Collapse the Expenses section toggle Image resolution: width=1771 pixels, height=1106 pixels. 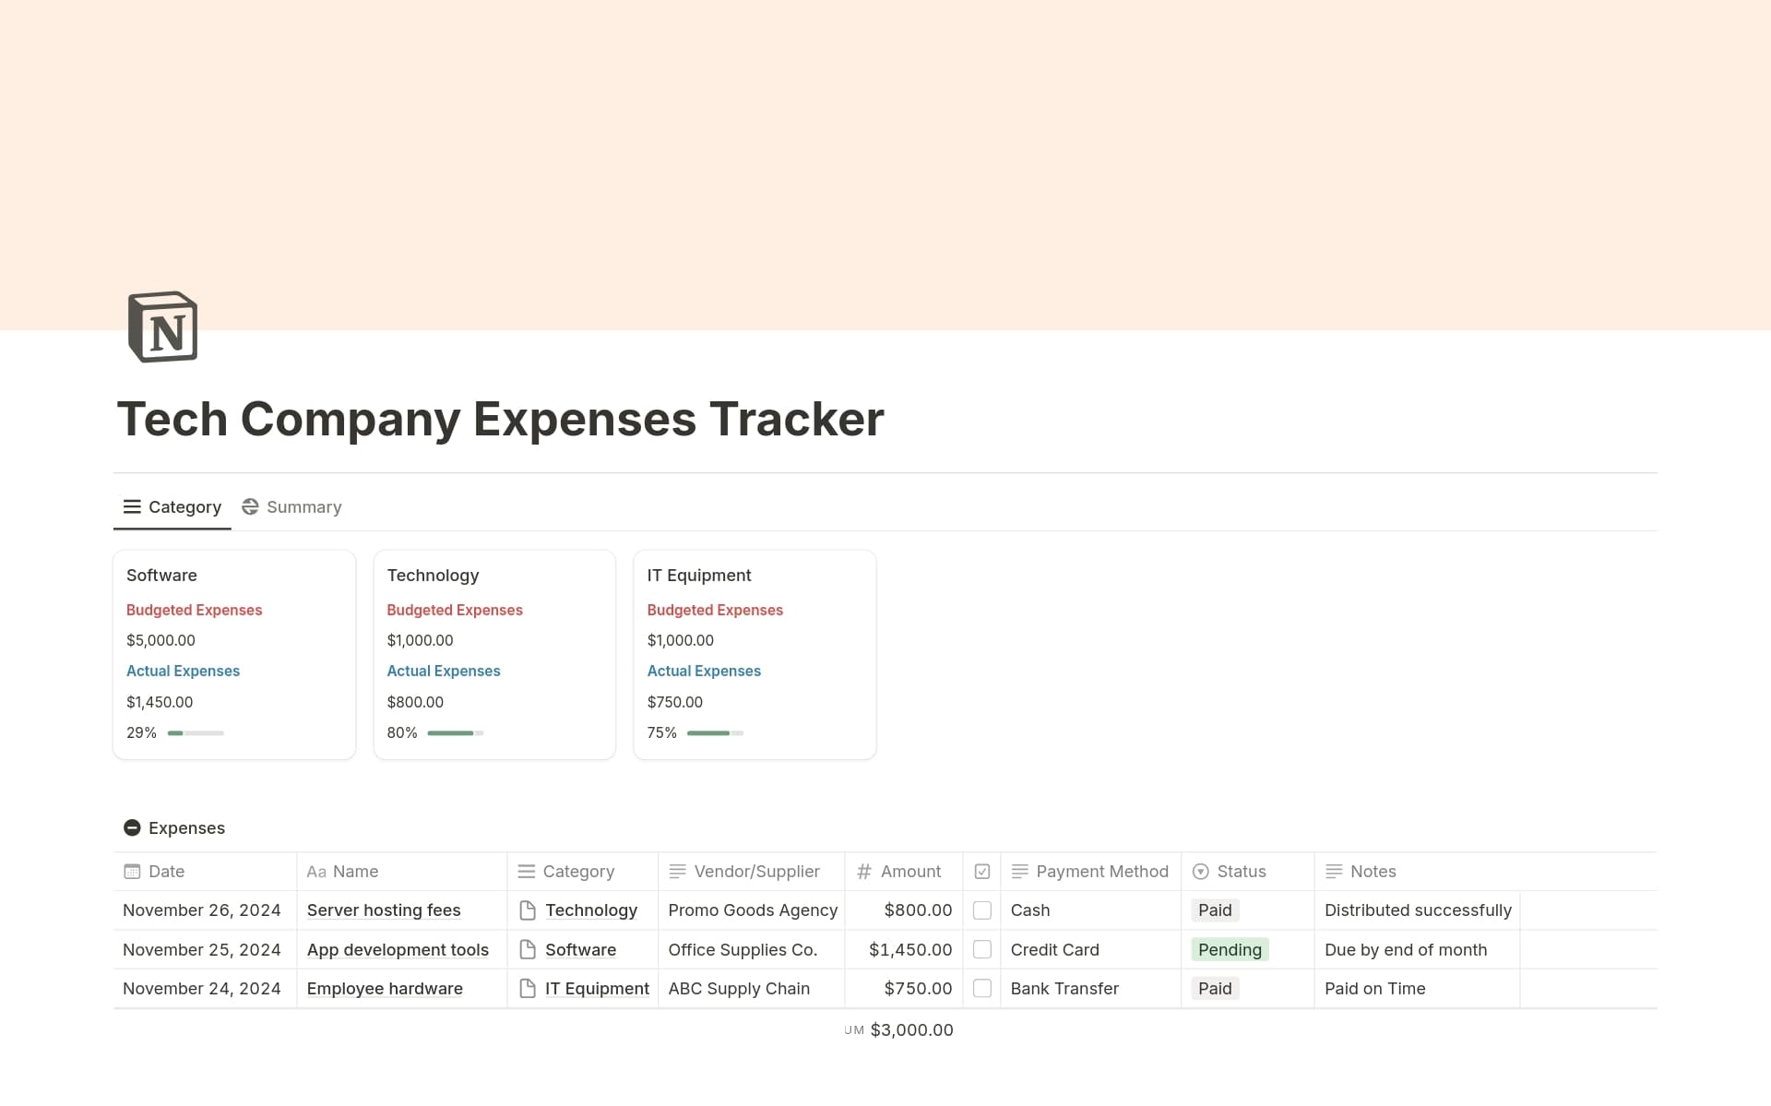(132, 827)
